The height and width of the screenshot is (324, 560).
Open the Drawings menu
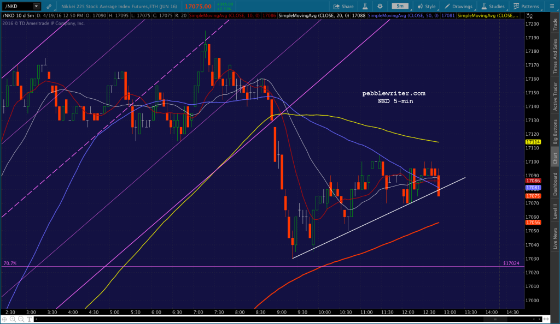[x=459, y=7]
